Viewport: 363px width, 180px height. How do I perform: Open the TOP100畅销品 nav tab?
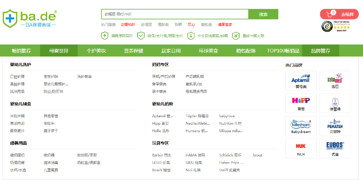283,51
